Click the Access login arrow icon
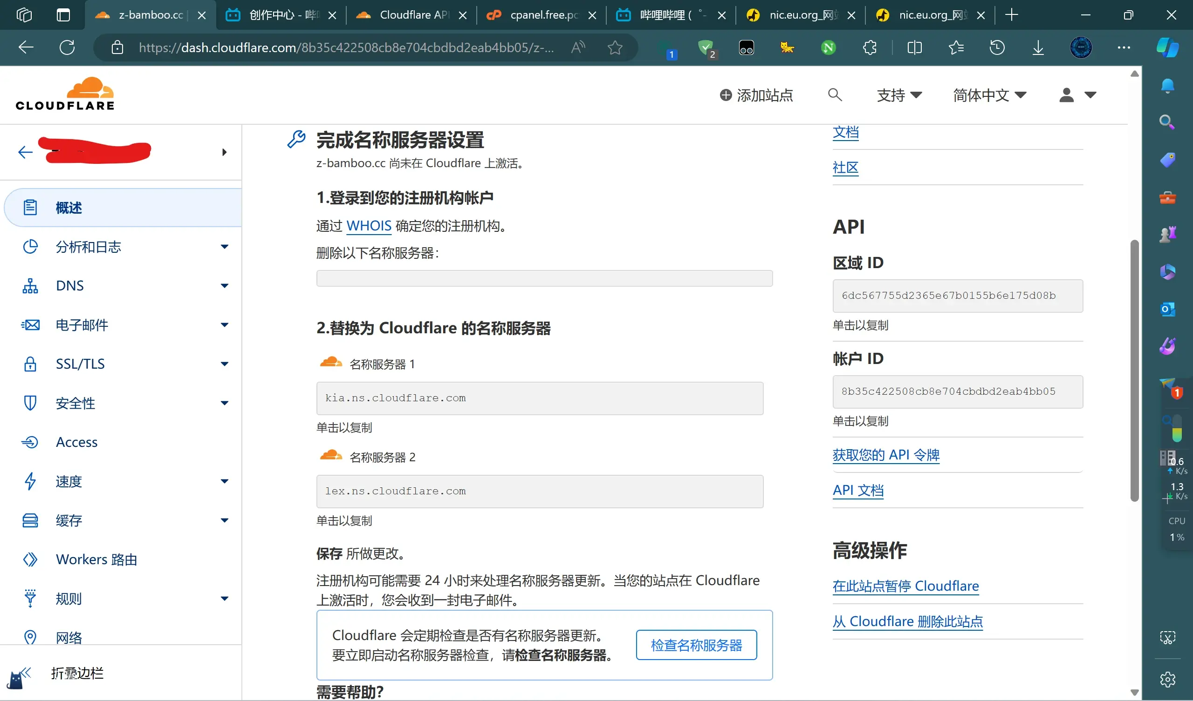 point(30,442)
